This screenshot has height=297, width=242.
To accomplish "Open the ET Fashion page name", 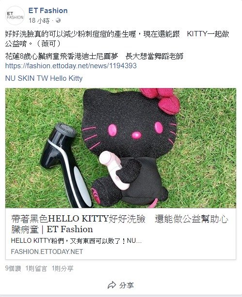I will tap(48, 11).
